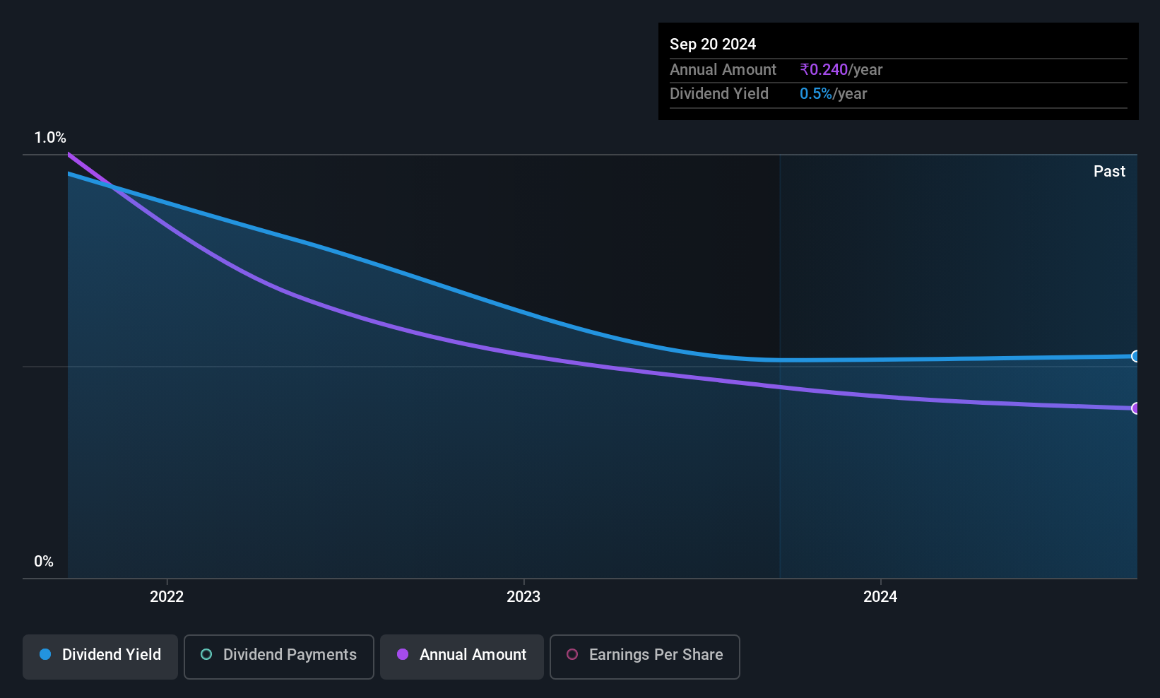Click the 2023 x-axis label
1160x698 pixels.
[523, 596]
